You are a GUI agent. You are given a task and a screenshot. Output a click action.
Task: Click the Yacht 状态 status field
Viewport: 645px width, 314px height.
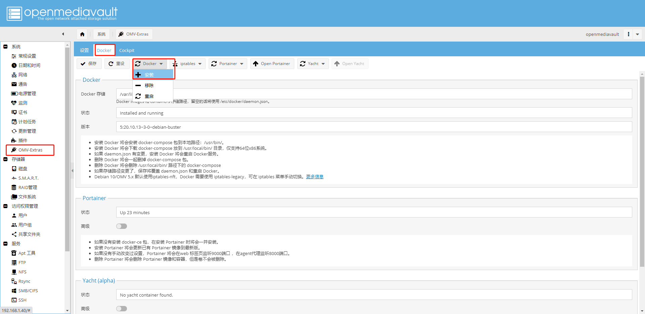click(374, 295)
